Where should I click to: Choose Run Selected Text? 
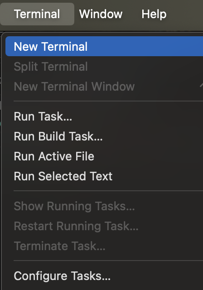pyautogui.click(x=104, y=176)
